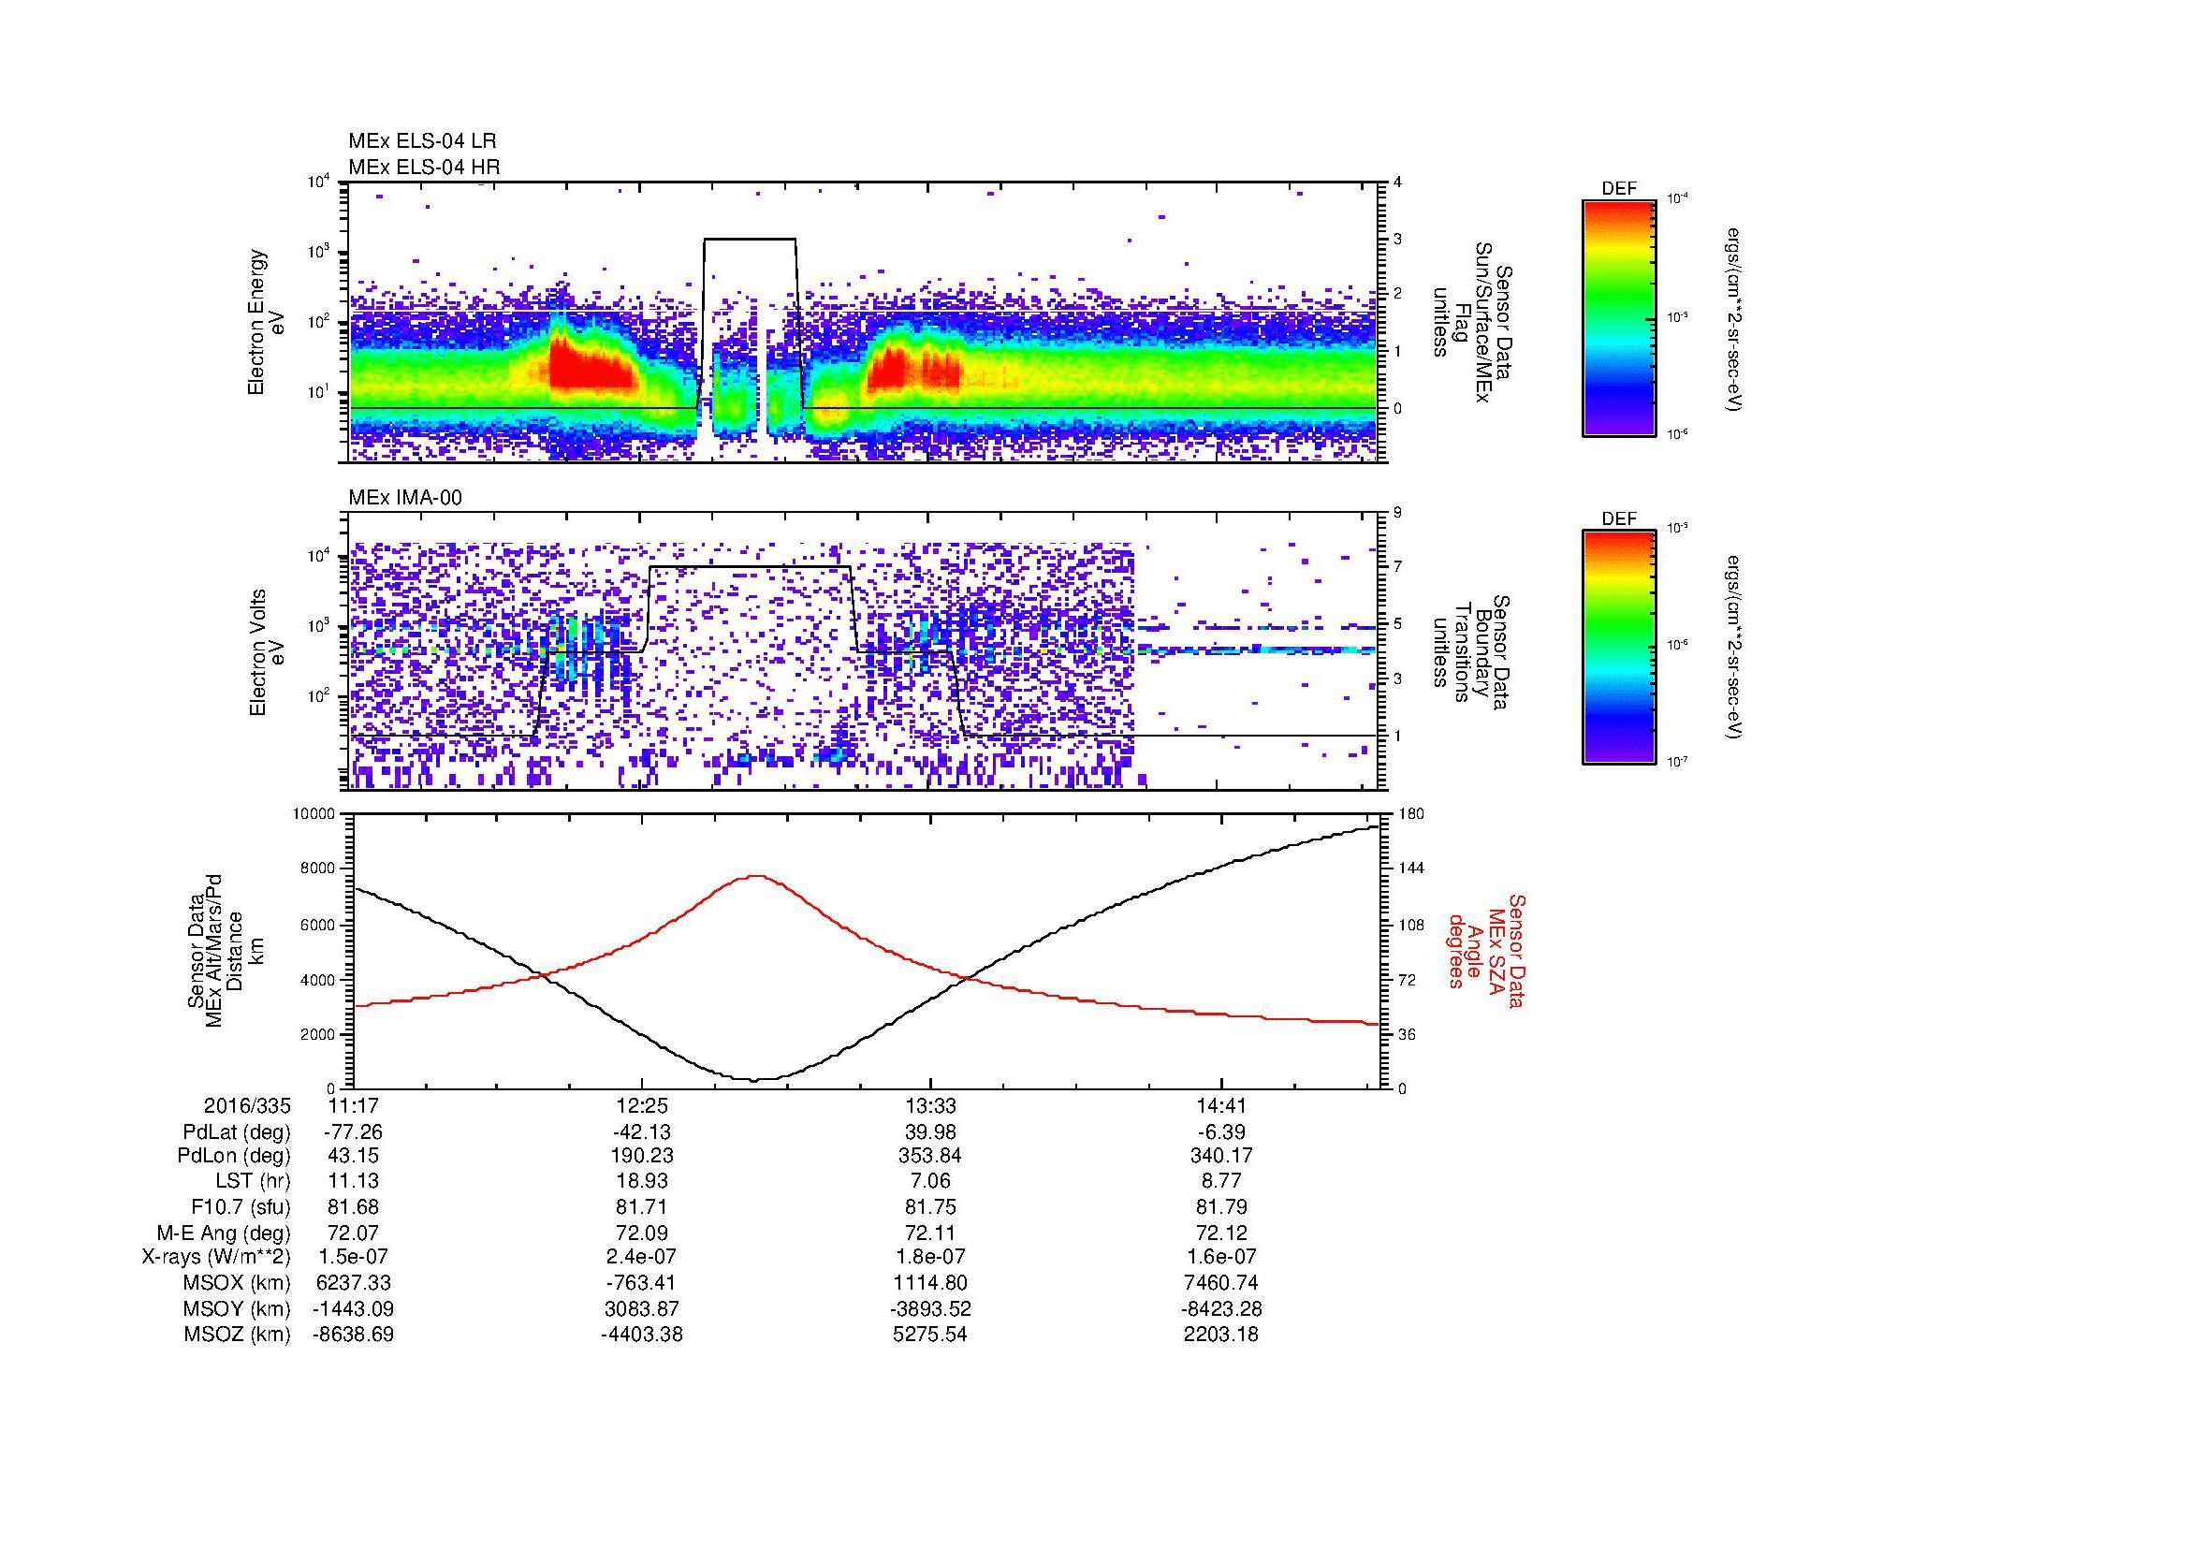Click the 'Electron Volts eV' axis label

click(267, 653)
